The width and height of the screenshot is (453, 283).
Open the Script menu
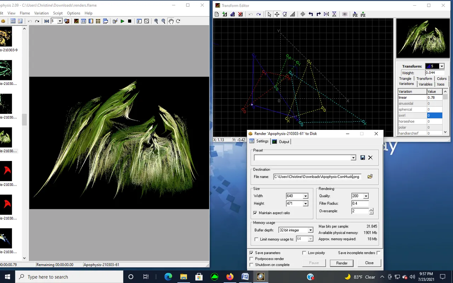point(58,13)
